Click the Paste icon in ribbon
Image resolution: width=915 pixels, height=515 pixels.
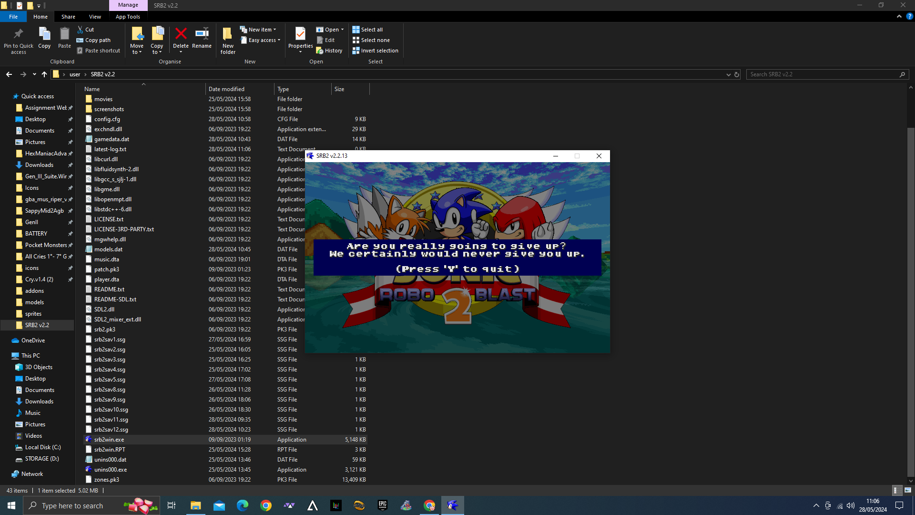click(64, 34)
